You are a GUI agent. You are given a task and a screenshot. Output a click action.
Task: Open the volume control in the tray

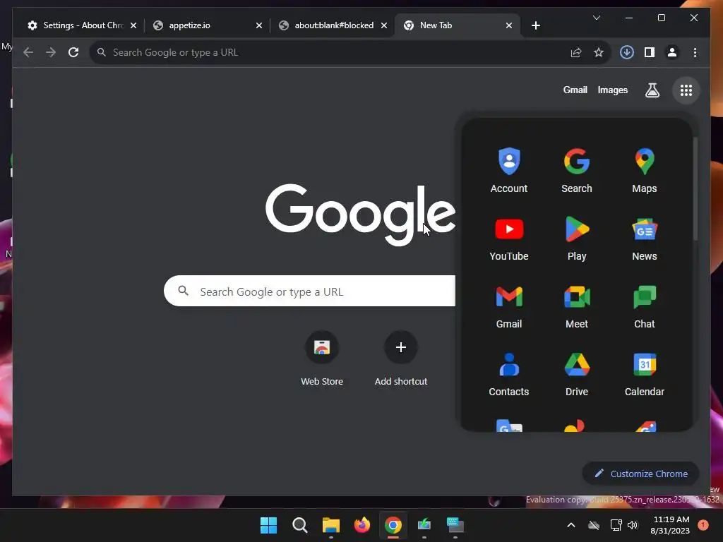[633, 525]
